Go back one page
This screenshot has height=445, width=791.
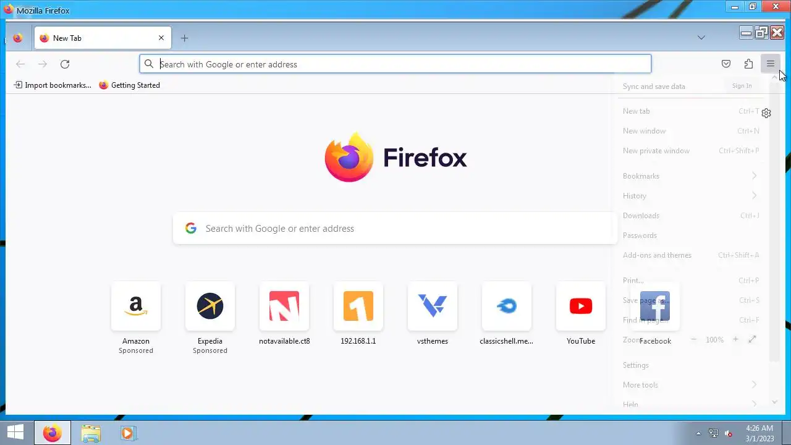(x=20, y=64)
